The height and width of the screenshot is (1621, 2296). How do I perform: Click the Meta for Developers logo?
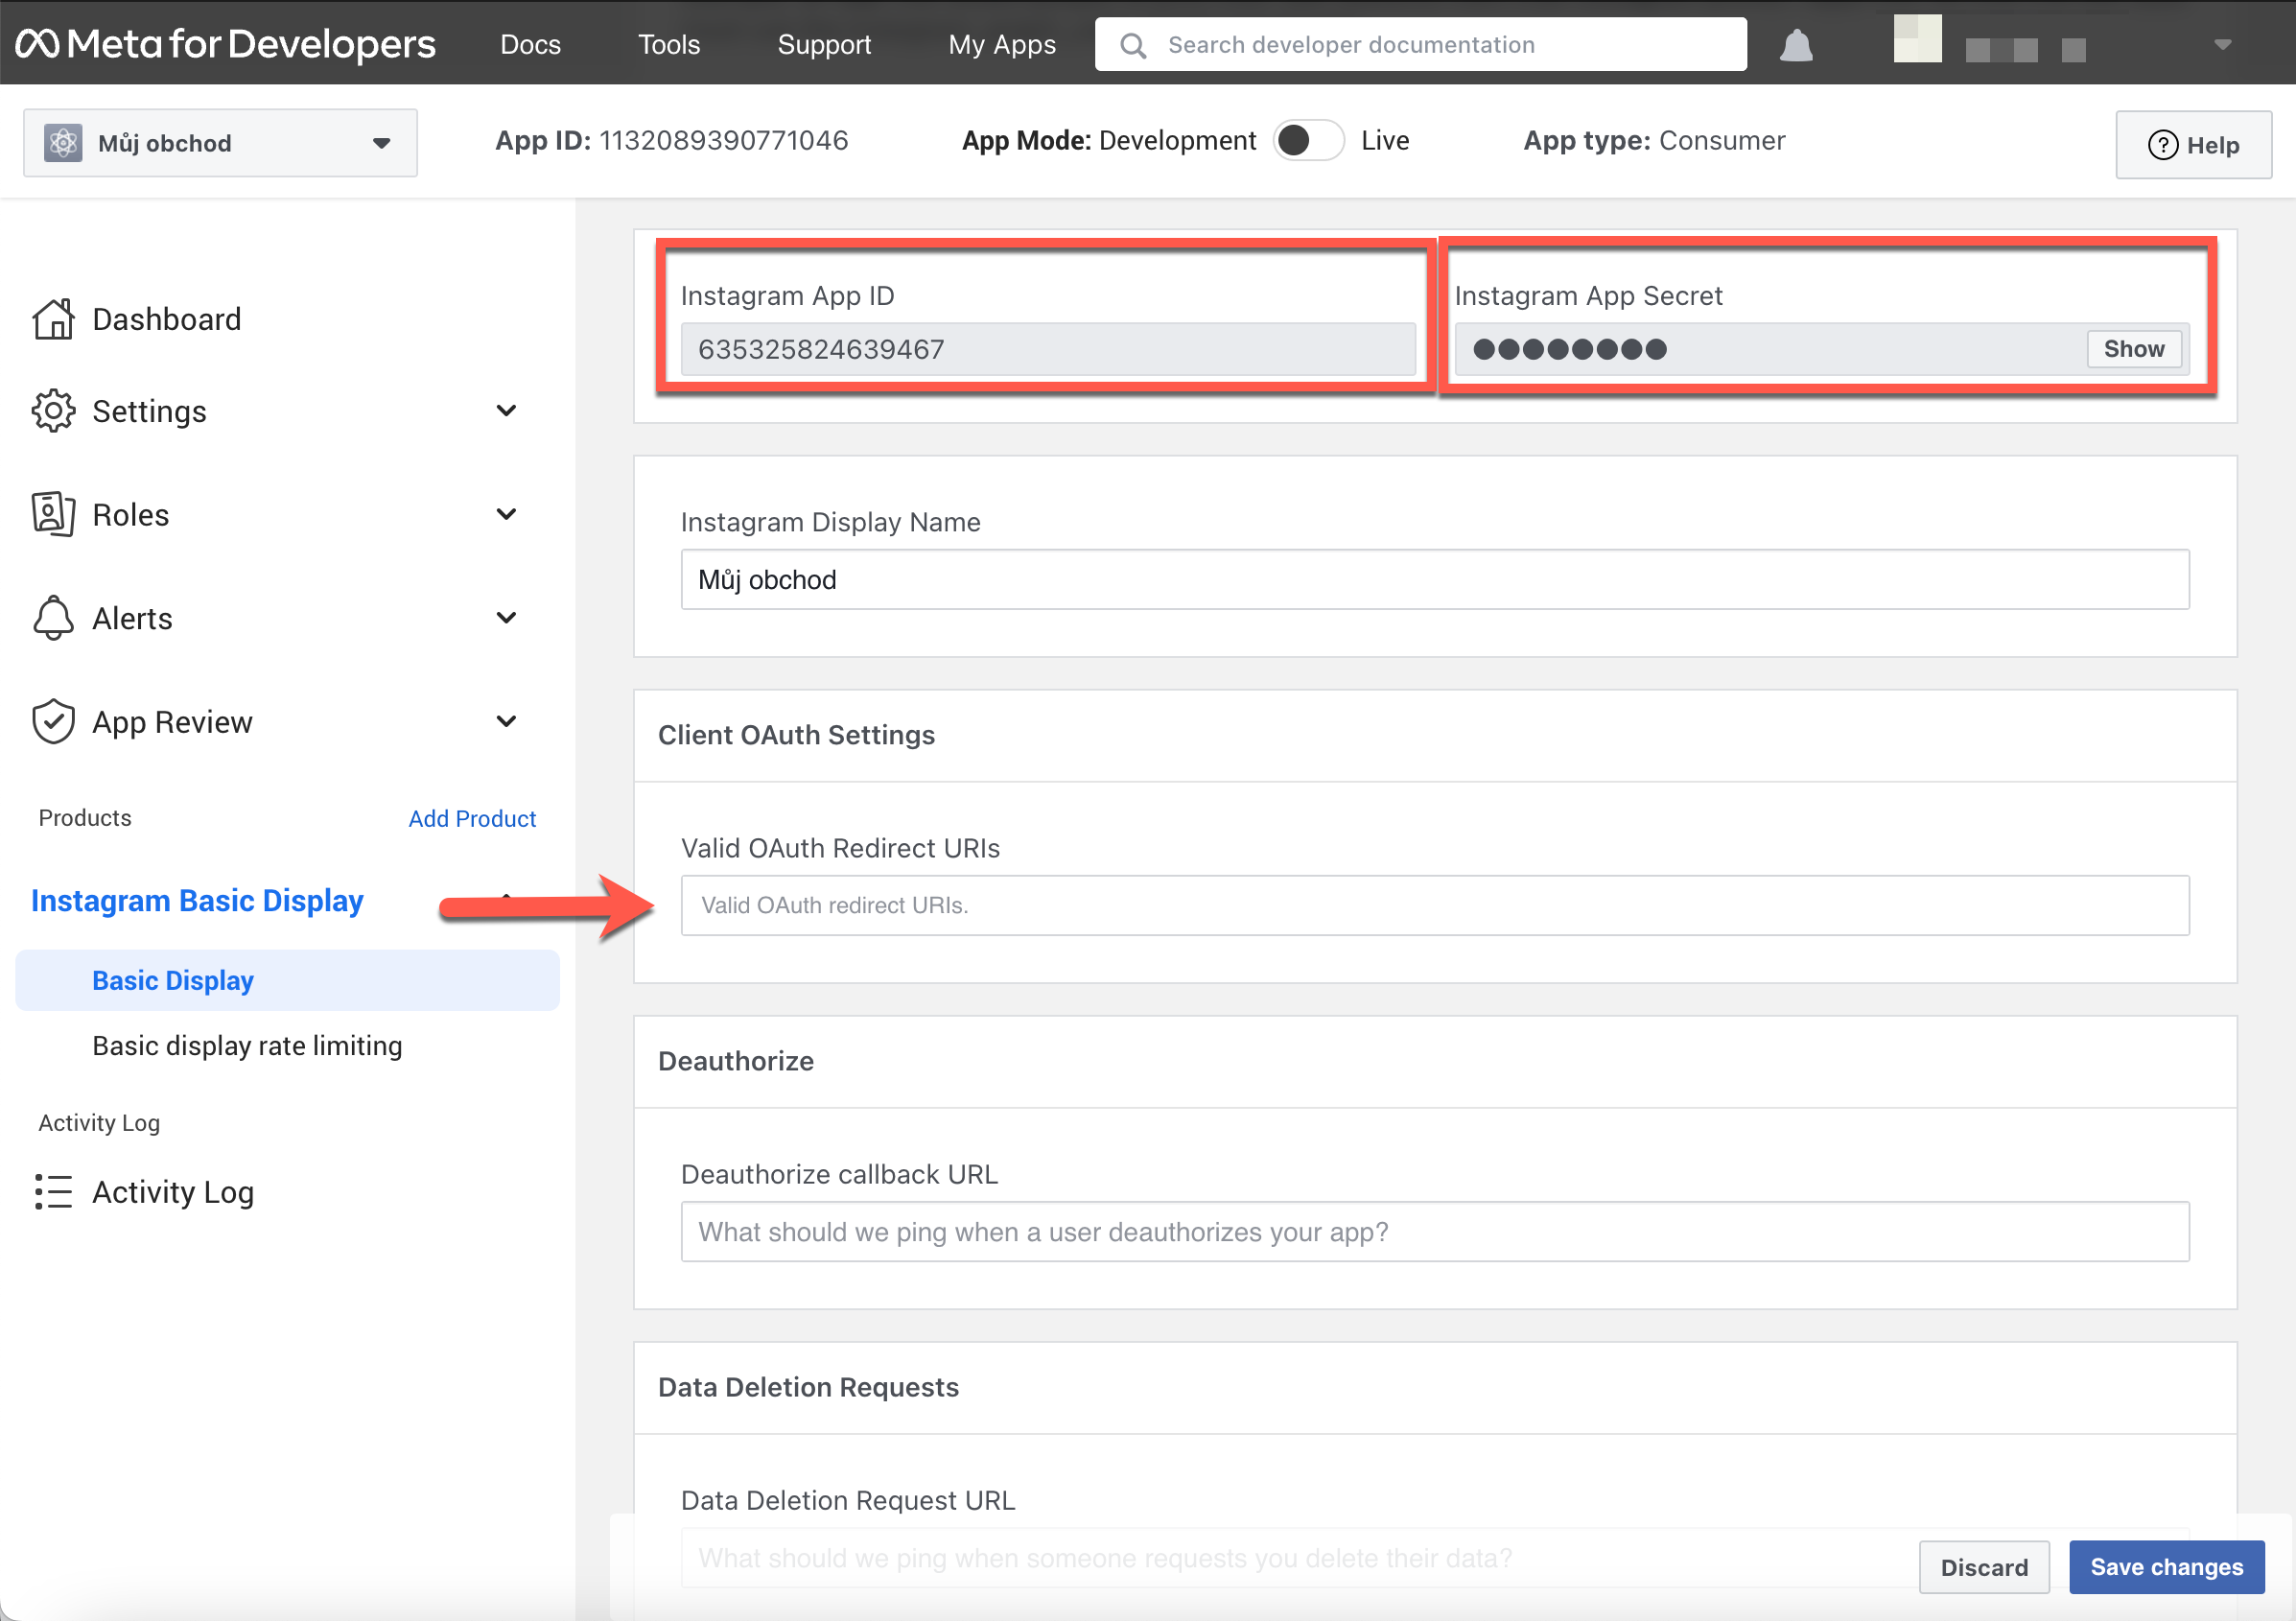[x=225, y=44]
